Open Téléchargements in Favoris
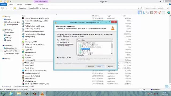The width and height of the screenshot is (171, 96). 12,25
